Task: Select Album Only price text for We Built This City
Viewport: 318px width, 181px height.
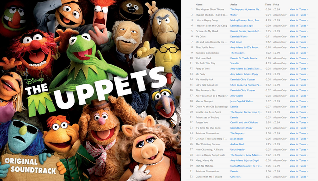Action: click(x=280, y=63)
